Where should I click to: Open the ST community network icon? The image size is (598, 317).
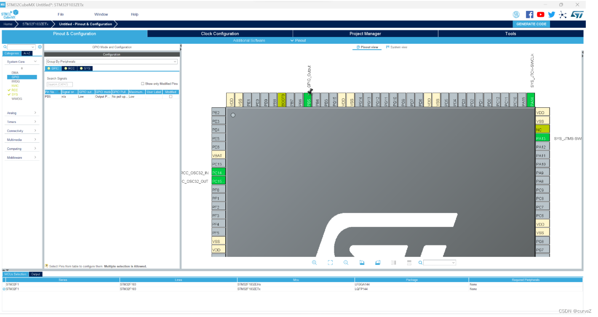pos(563,15)
